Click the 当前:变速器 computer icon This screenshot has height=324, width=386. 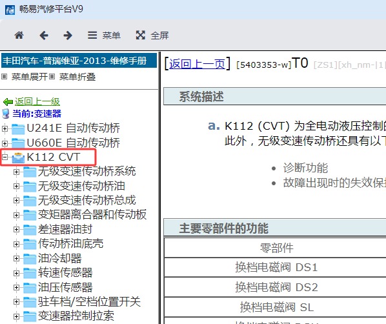point(5,114)
